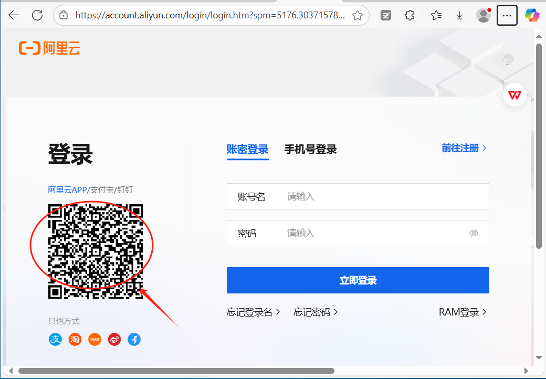Open the favorites list icon

436,15
